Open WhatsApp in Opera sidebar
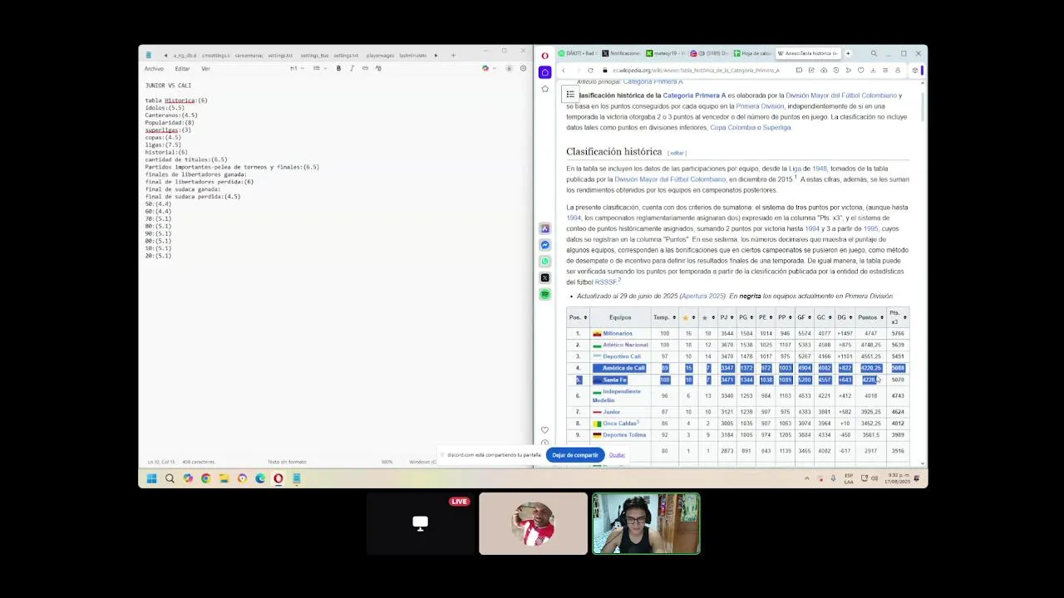 [x=544, y=262]
